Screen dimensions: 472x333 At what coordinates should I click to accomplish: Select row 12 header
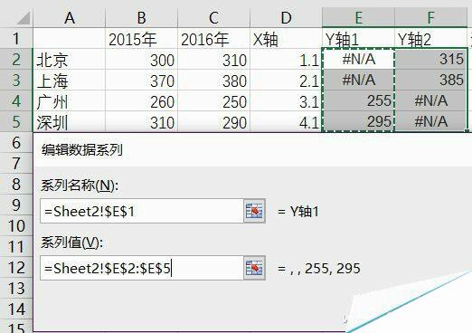[x=16, y=268]
